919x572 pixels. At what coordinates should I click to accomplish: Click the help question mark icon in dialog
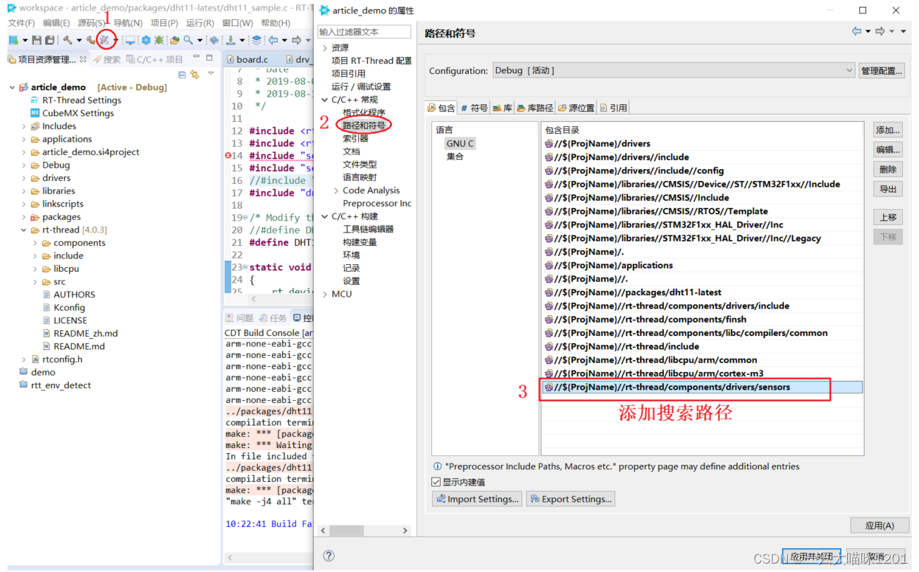coord(329,555)
